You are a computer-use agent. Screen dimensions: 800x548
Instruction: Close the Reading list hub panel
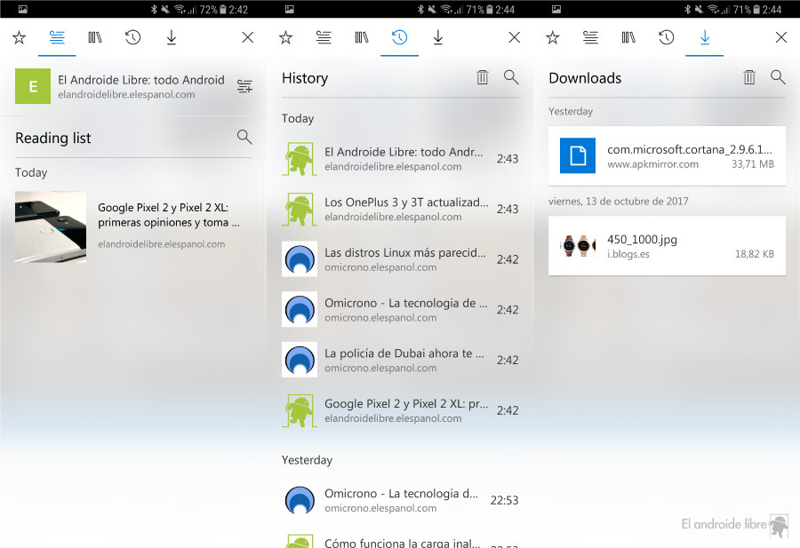tap(248, 37)
